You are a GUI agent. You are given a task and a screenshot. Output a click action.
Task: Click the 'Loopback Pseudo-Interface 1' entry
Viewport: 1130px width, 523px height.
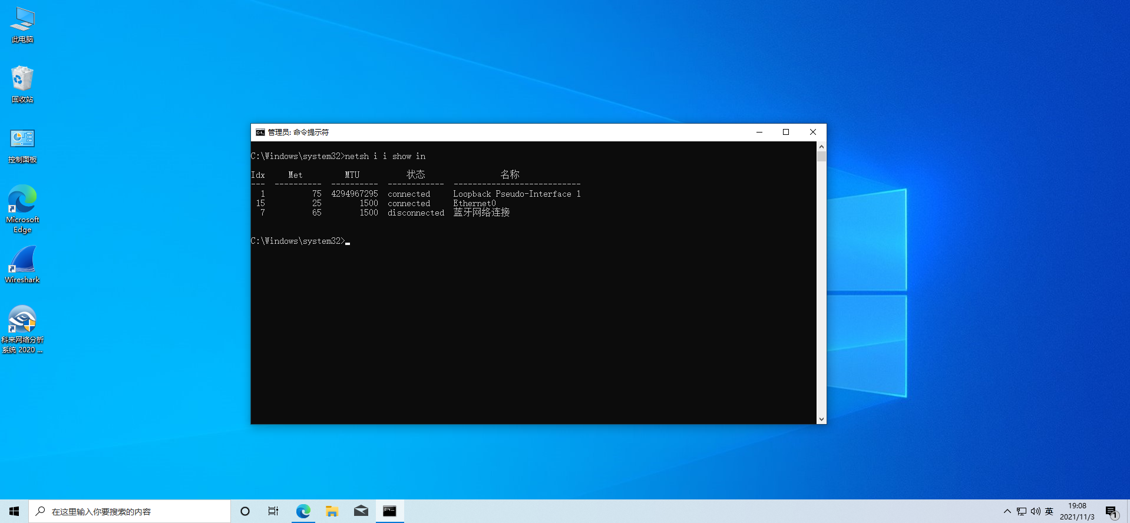[x=517, y=194]
